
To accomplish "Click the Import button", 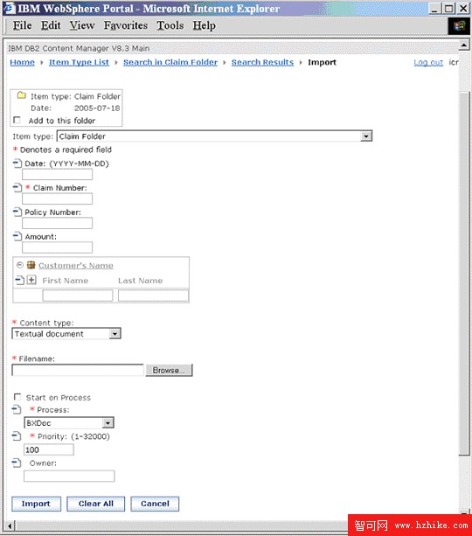I will pyautogui.click(x=36, y=504).
